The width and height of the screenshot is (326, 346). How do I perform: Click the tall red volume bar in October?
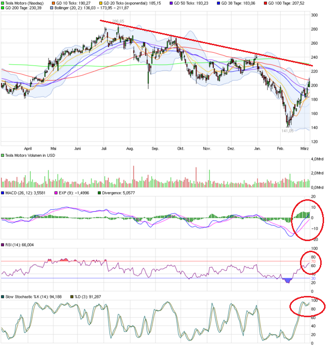196,178
